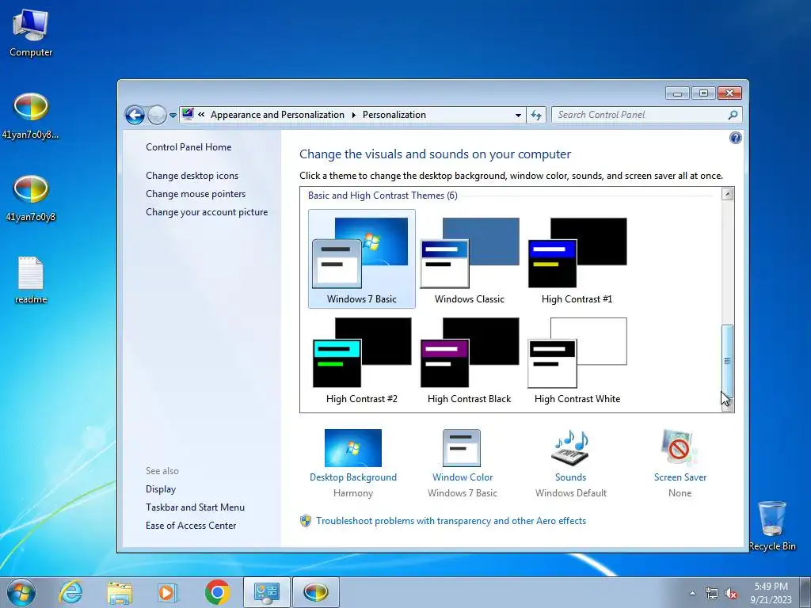The width and height of the screenshot is (811, 608).
Task: Open Change mouse pointers link
Action: [x=196, y=194]
